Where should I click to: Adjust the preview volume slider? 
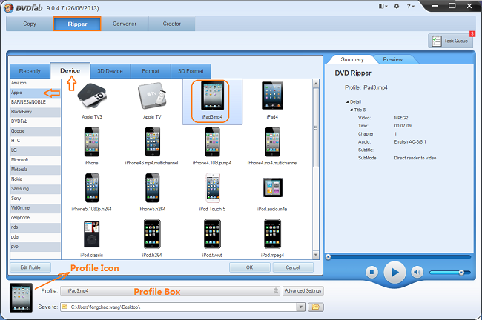(x=450, y=273)
